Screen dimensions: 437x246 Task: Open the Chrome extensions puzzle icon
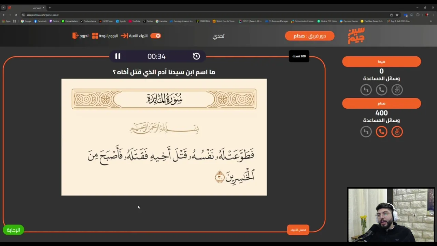[x=418, y=15]
